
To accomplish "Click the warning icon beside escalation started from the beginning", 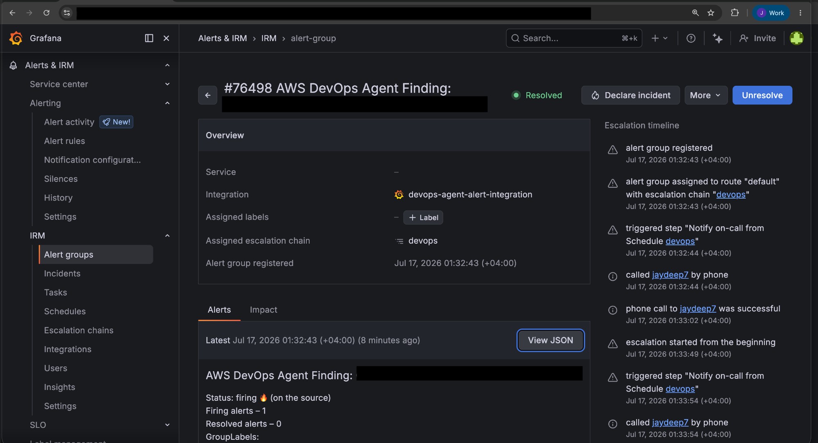I will pos(613,344).
